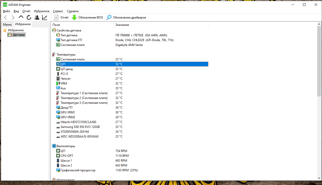The width and height of the screenshot is (322, 185).
Task: Click the Поле column header
Action: click(x=83, y=25)
